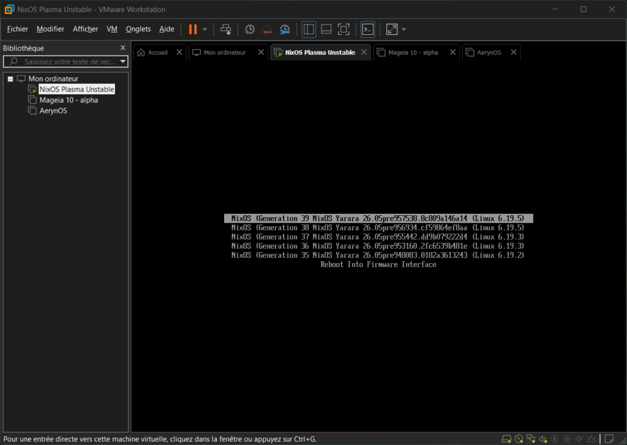Select AerynOS in the library tree
This screenshot has width=627, height=445.
point(53,111)
